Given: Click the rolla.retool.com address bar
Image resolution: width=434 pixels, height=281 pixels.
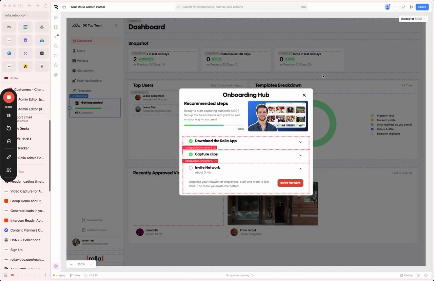Looking at the screenshot, I should click(25, 15).
